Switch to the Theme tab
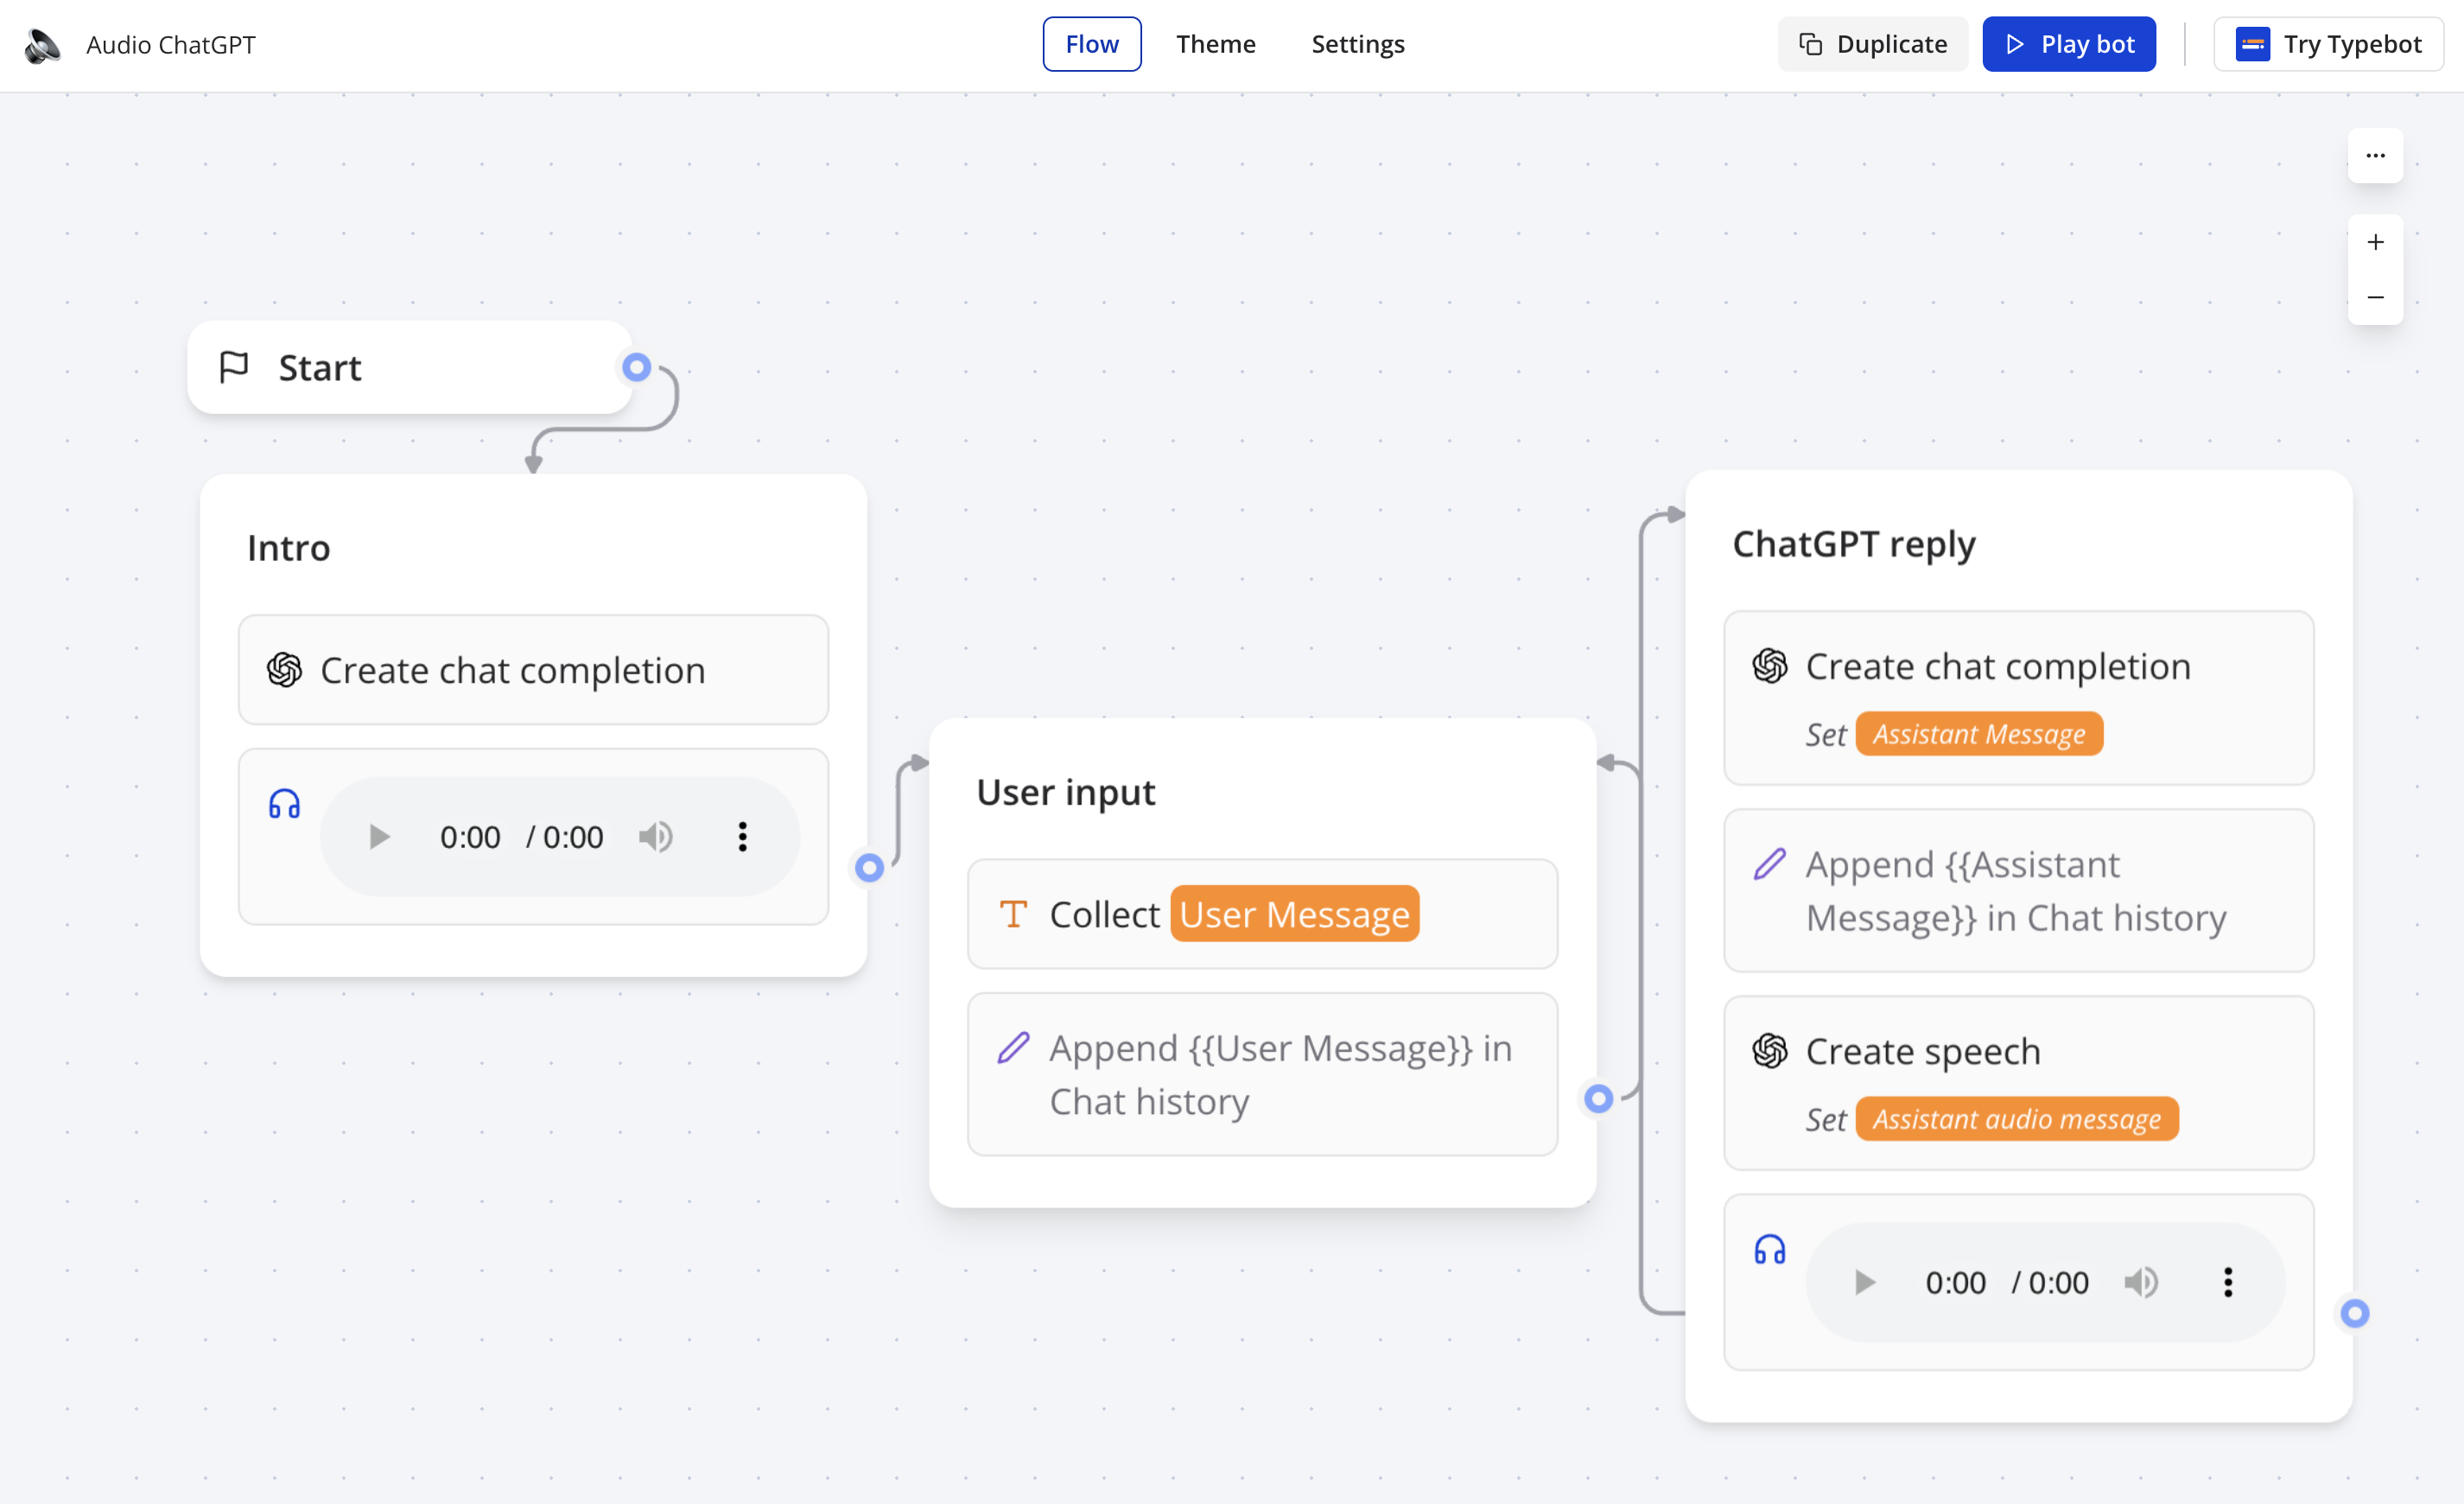The width and height of the screenshot is (2464, 1504). click(1215, 44)
